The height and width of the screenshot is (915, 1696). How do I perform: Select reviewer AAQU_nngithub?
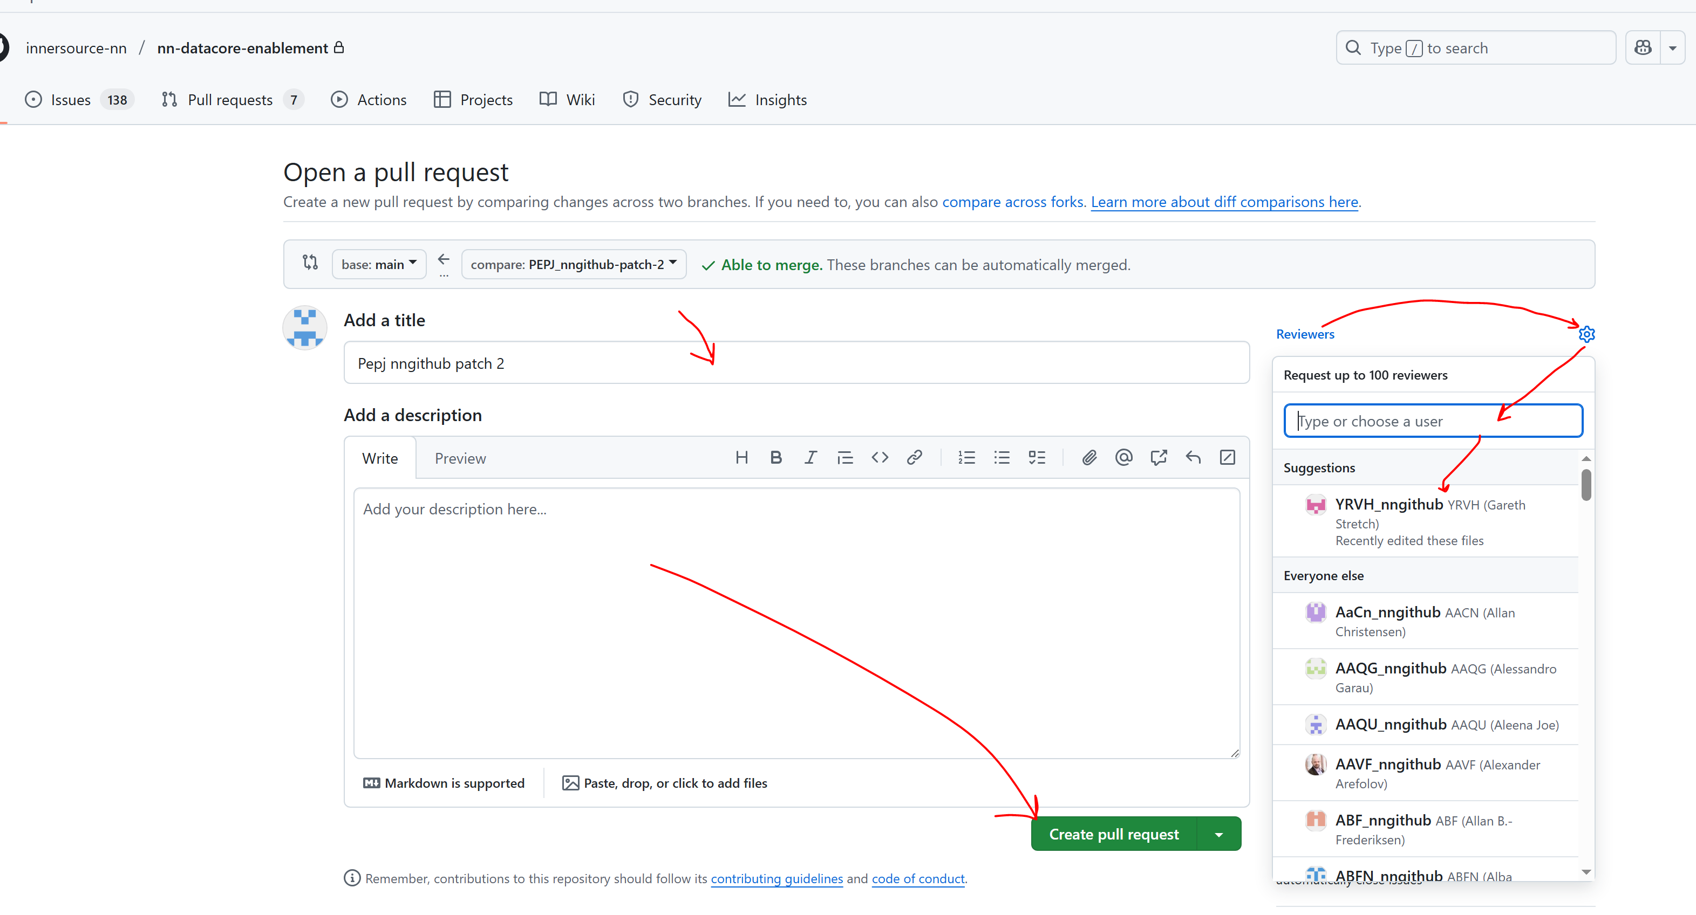[1426, 726]
